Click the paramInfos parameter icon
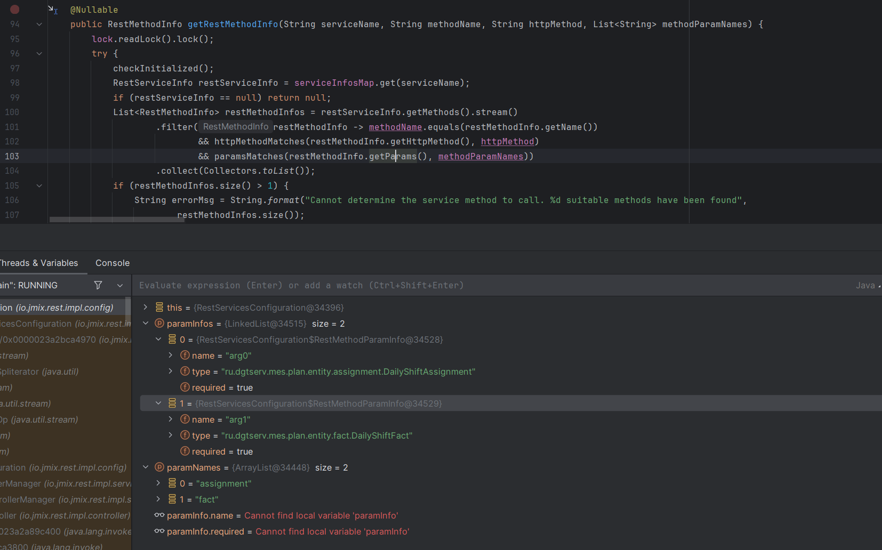This screenshot has height=550, width=882. point(159,323)
